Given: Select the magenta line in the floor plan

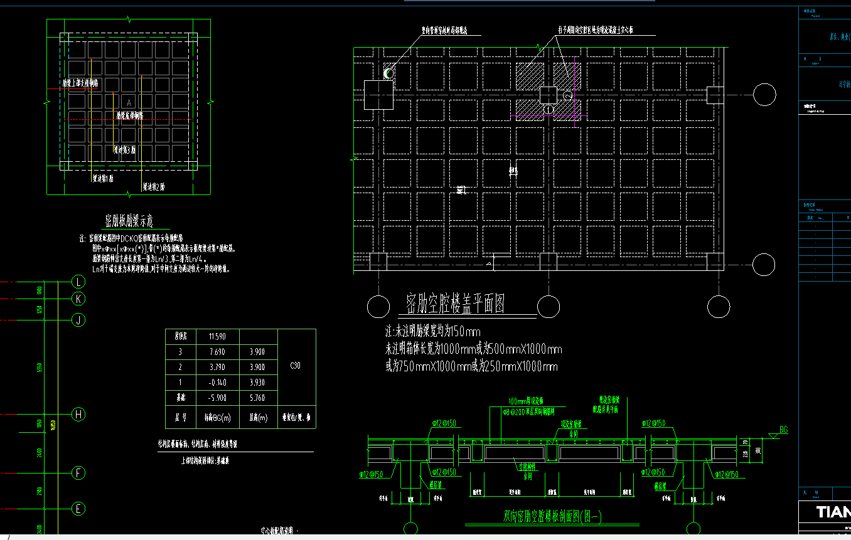Looking at the screenshot, I should click(x=549, y=116).
